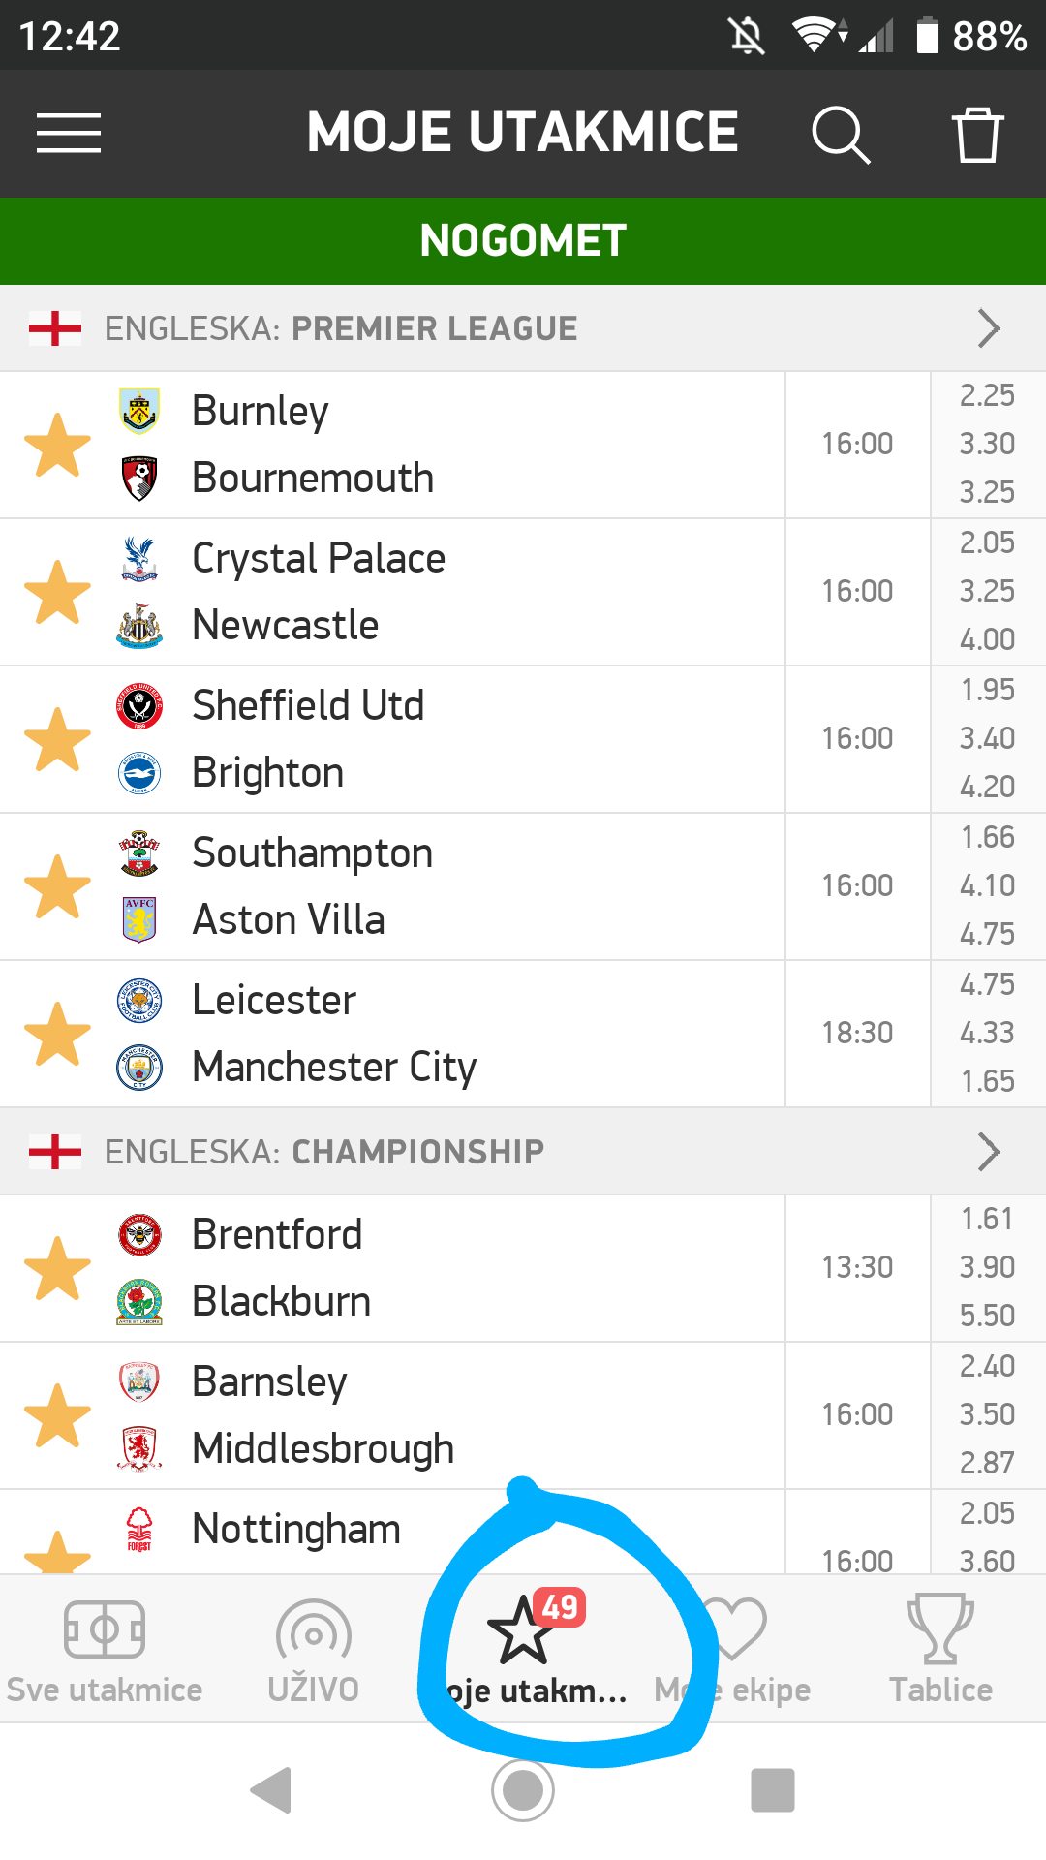The image size is (1046, 1860).
Task: Open Moje ekipe heart tab
Action: (733, 1652)
